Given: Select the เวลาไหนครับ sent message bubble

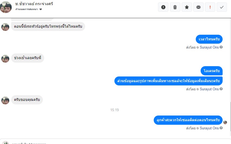Looking at the screenshot, I should coord(209,39).
